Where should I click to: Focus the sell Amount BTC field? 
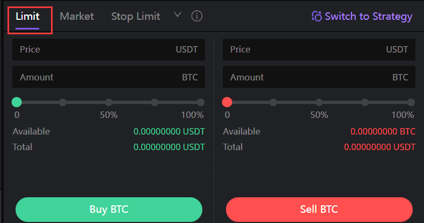click(x=319, y=77)
